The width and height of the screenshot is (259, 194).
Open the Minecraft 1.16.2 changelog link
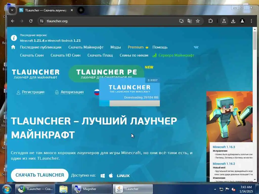(x=224, y=164)
